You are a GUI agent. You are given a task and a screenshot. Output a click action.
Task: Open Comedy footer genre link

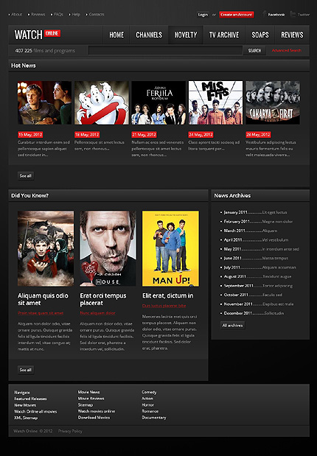point(149,393)
